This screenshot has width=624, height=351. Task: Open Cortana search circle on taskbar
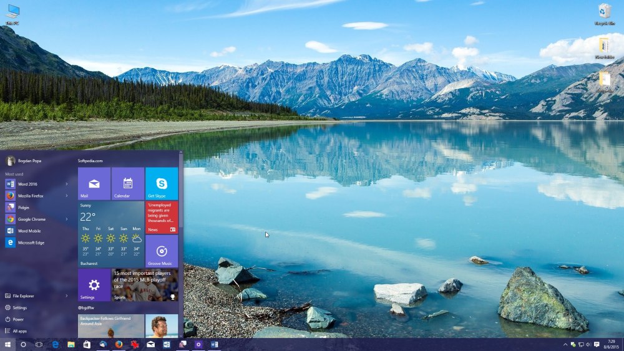coord(23,344)
